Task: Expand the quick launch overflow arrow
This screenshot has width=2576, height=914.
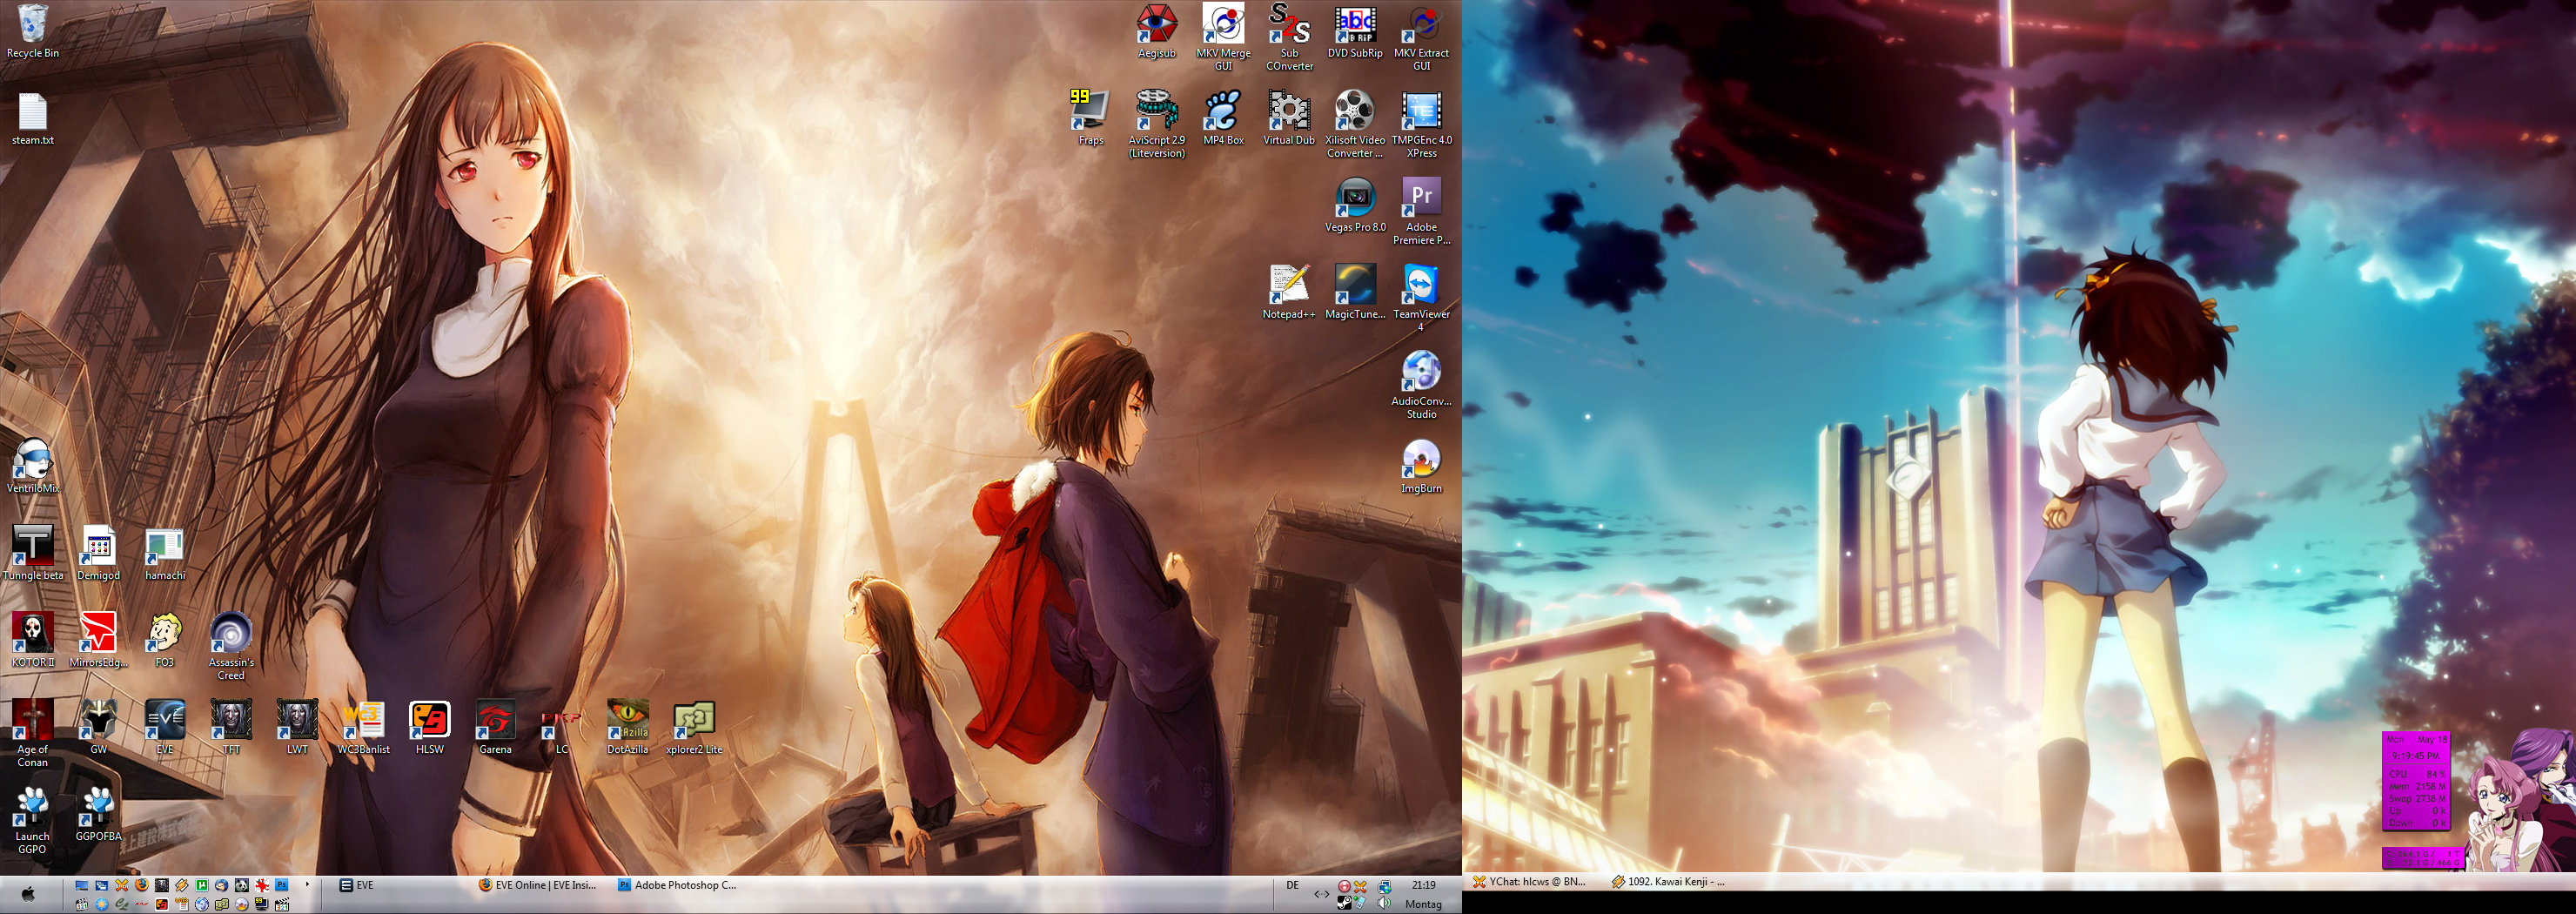Action: point(307,885)
